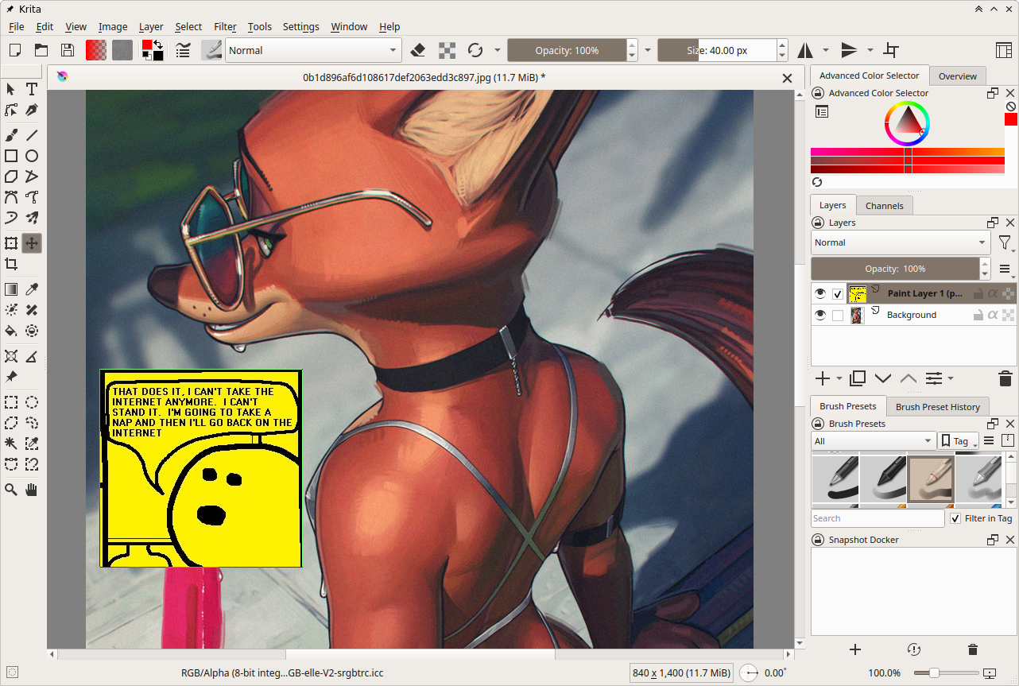This screenshot has height=686, width=1019.
Task: Pick the Rectangle shape tool
Action: [x=11, y=156]
